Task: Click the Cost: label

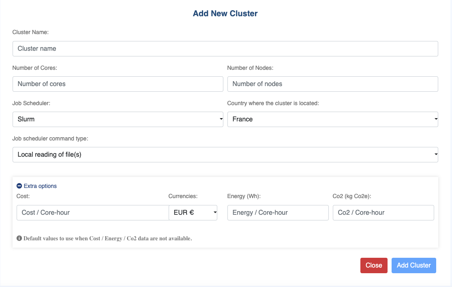Action: [x=23, y=196]
